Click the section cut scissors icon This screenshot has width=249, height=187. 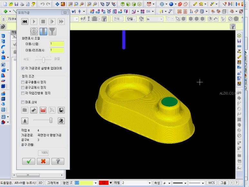click(34, 110)
